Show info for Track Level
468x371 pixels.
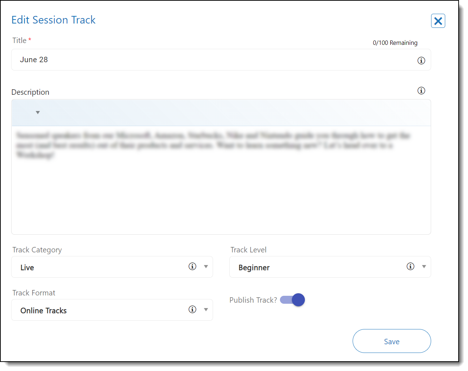(410, 266)
